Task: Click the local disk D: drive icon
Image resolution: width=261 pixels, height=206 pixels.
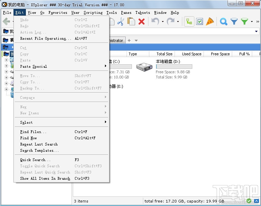Action: pos(144,67)
